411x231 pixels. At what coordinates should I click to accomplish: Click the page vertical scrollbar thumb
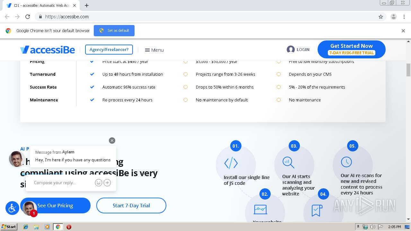[x=408, y=70]
